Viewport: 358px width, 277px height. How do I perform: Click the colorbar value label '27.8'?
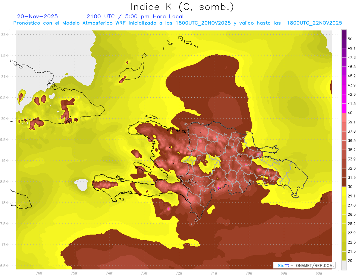click(352, 205)
